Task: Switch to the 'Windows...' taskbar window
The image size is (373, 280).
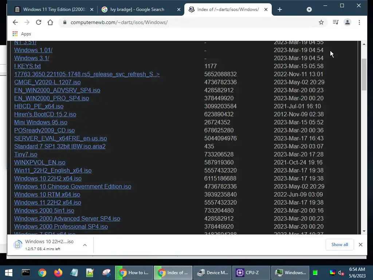Action: (x=290, y=273)
